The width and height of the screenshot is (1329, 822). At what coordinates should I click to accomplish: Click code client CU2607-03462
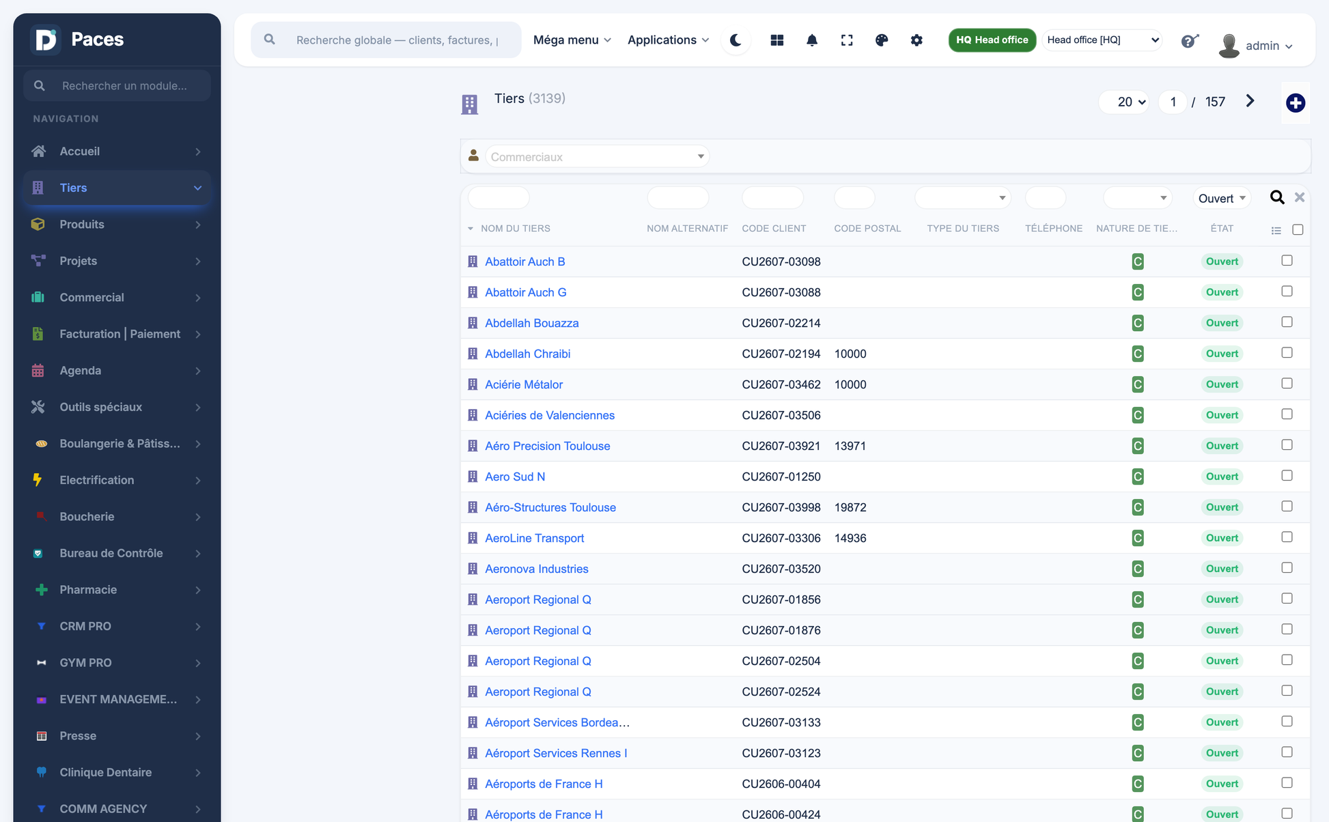781,384
